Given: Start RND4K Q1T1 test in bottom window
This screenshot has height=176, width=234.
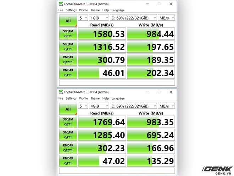Looking at the screenshot, I should [68, 161].
